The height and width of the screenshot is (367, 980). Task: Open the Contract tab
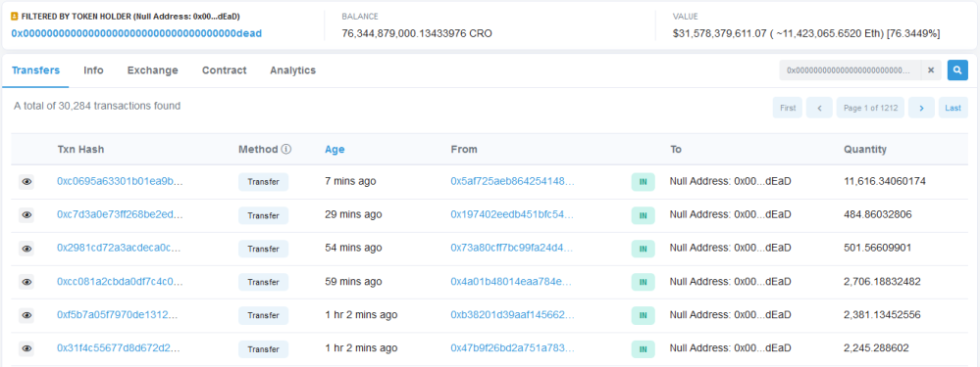(224, 70)
